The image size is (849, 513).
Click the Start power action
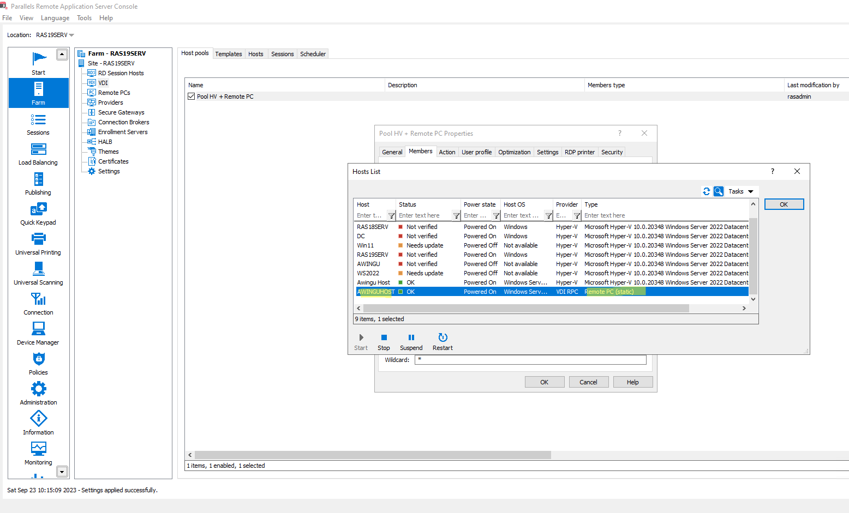click(x=361, y=342)
